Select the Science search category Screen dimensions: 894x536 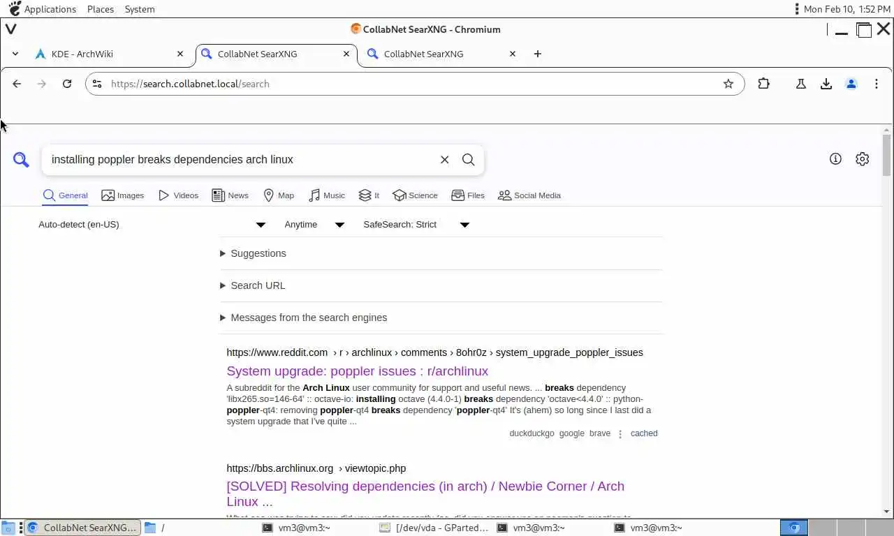(416, 195)
